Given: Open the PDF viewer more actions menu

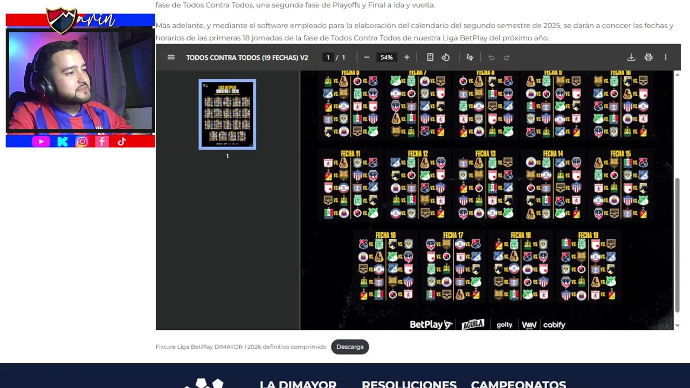Looking at the screenshot, I should pos(666,57).
